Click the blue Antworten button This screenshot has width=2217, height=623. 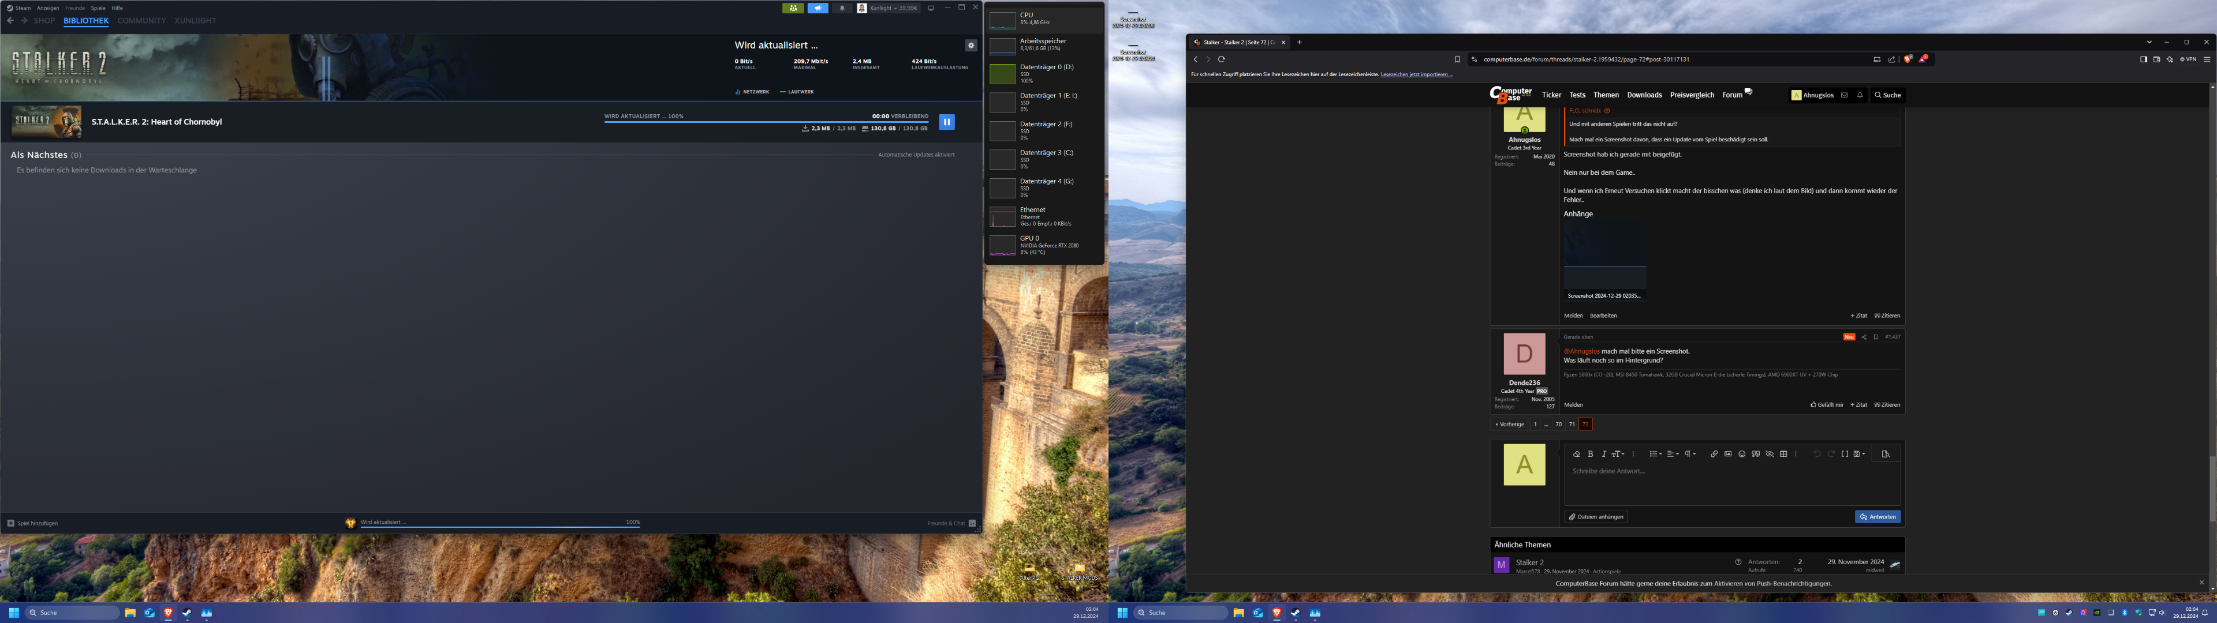(x=1877, y=517)
